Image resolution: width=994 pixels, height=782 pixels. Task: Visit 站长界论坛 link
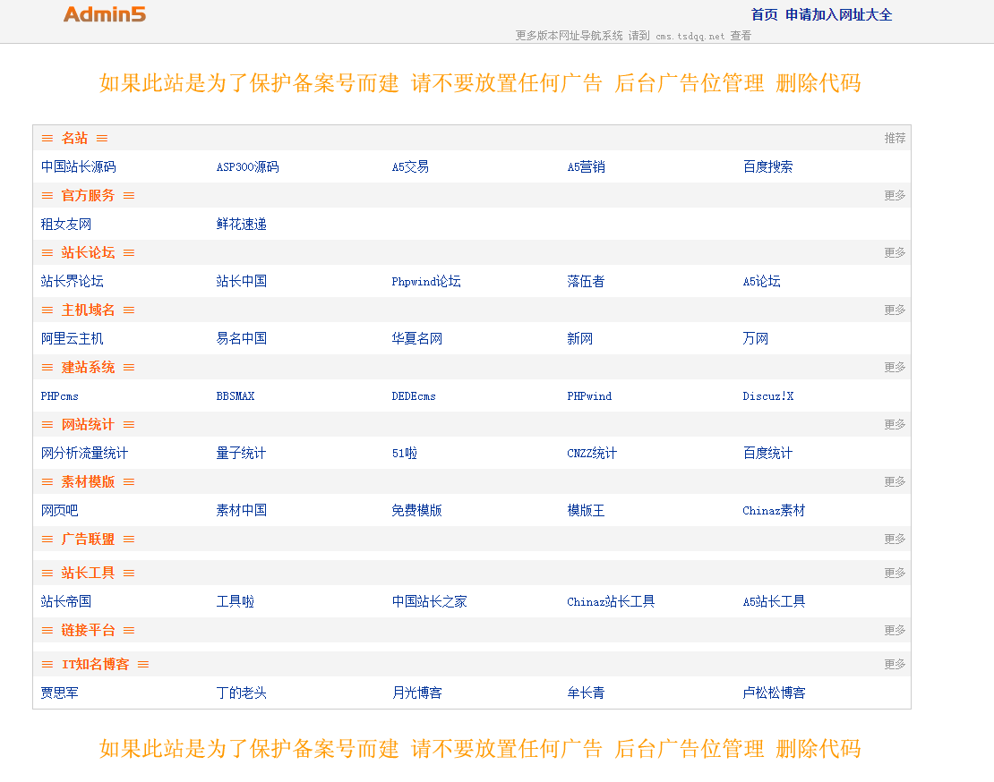click(x=72, y=281)
